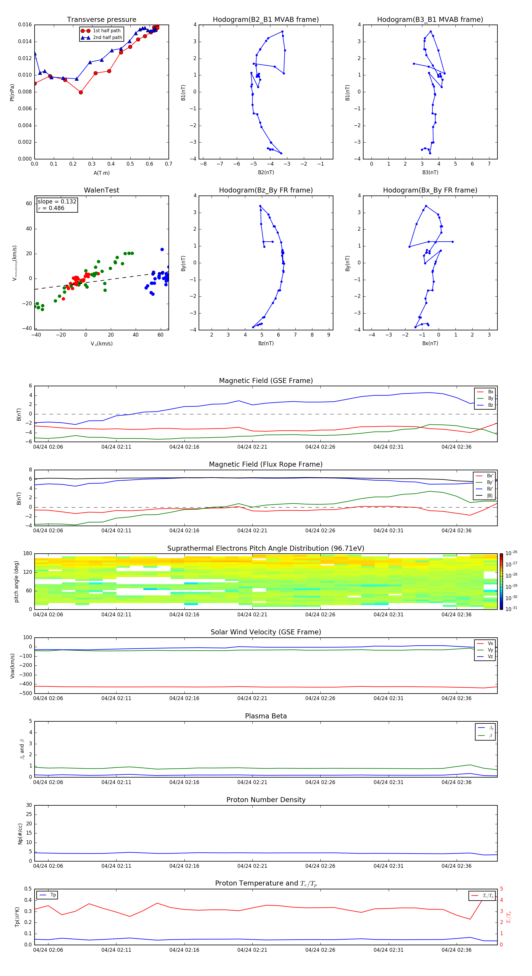
Task: Click the "Plasma Beta" plot title
Action: pyautogui.click(x=266, y=716)
